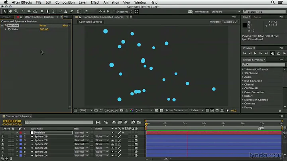Hide the Sphere 27 layer
This screenshot has width=287, height=161.
tap(2, 144)
